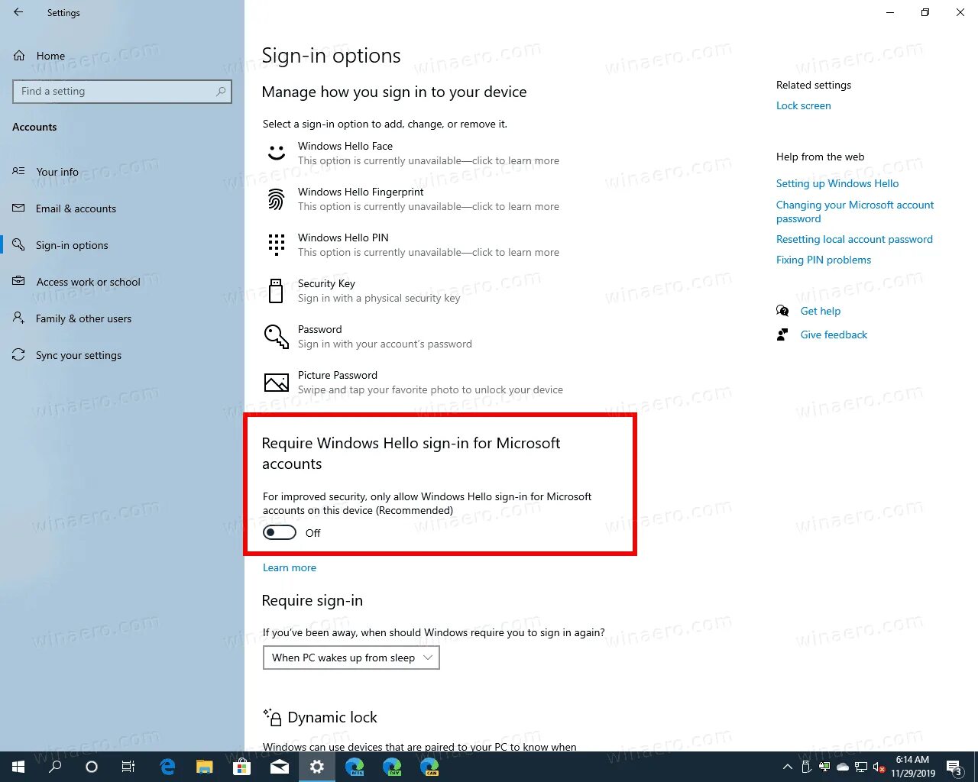Open the Lock screen related setting
This screenshot has height=782, width=978.
point(804,105)
